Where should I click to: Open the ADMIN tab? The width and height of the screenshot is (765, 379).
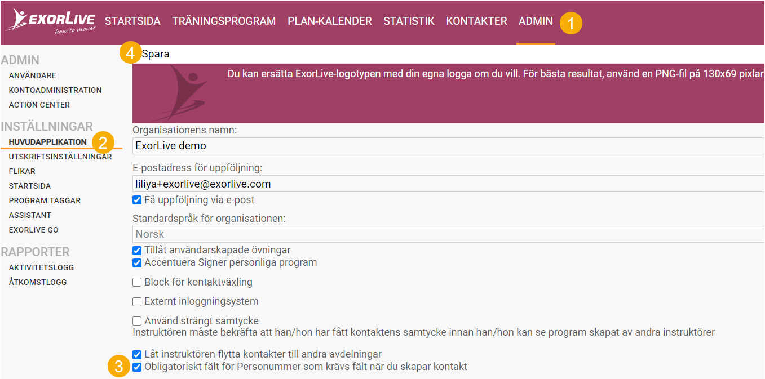point(534,21)
